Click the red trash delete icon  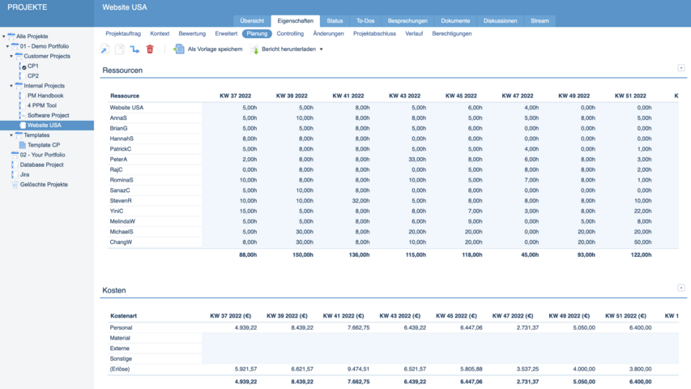tap(150, 49)
